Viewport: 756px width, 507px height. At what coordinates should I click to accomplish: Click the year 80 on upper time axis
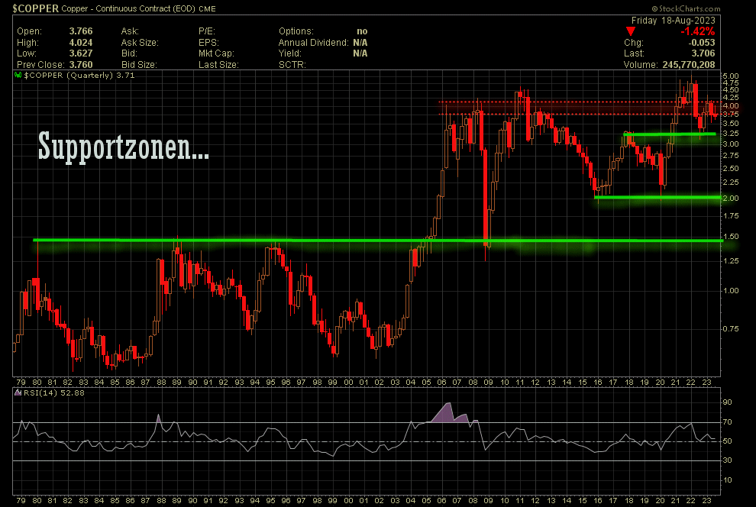click(x=37, y=383)
